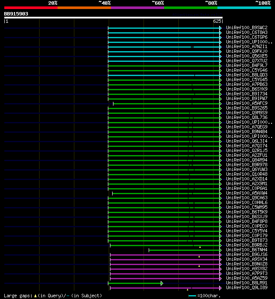Image resolution: width=275 pixels, height=299 pixels.
Task: Select the UniRef100_B8LQD3 label
Action: [247, 75]
